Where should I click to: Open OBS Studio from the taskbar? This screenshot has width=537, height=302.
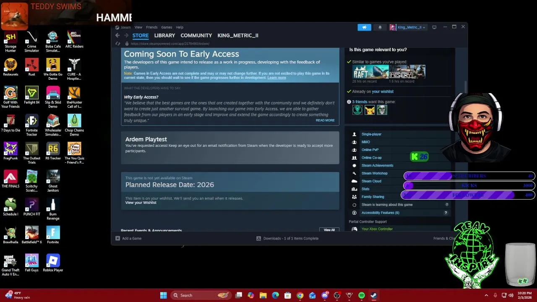pos(337,295)
